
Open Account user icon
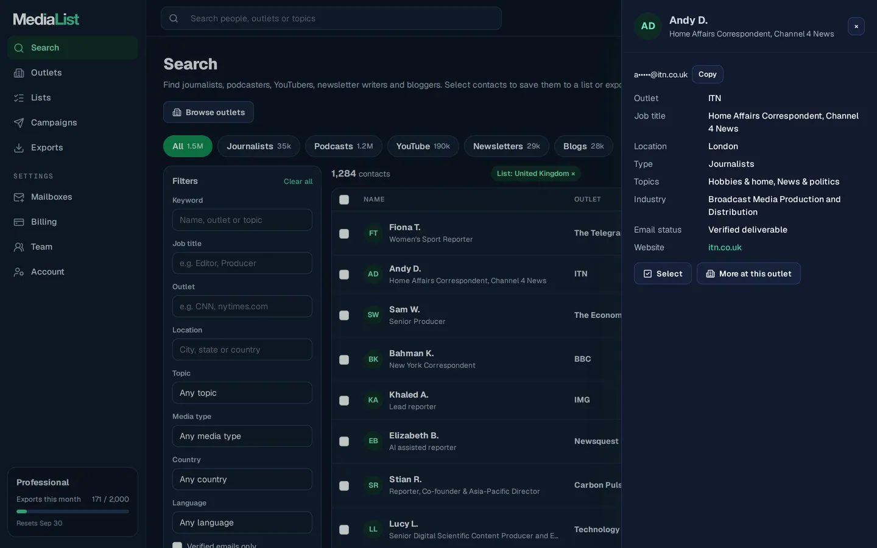(19, 272)
